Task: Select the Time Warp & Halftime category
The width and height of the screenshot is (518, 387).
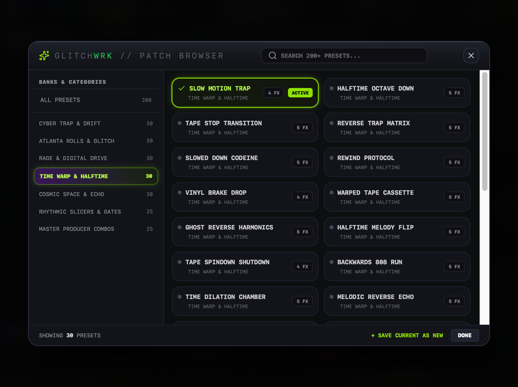Action: [96, 176]
